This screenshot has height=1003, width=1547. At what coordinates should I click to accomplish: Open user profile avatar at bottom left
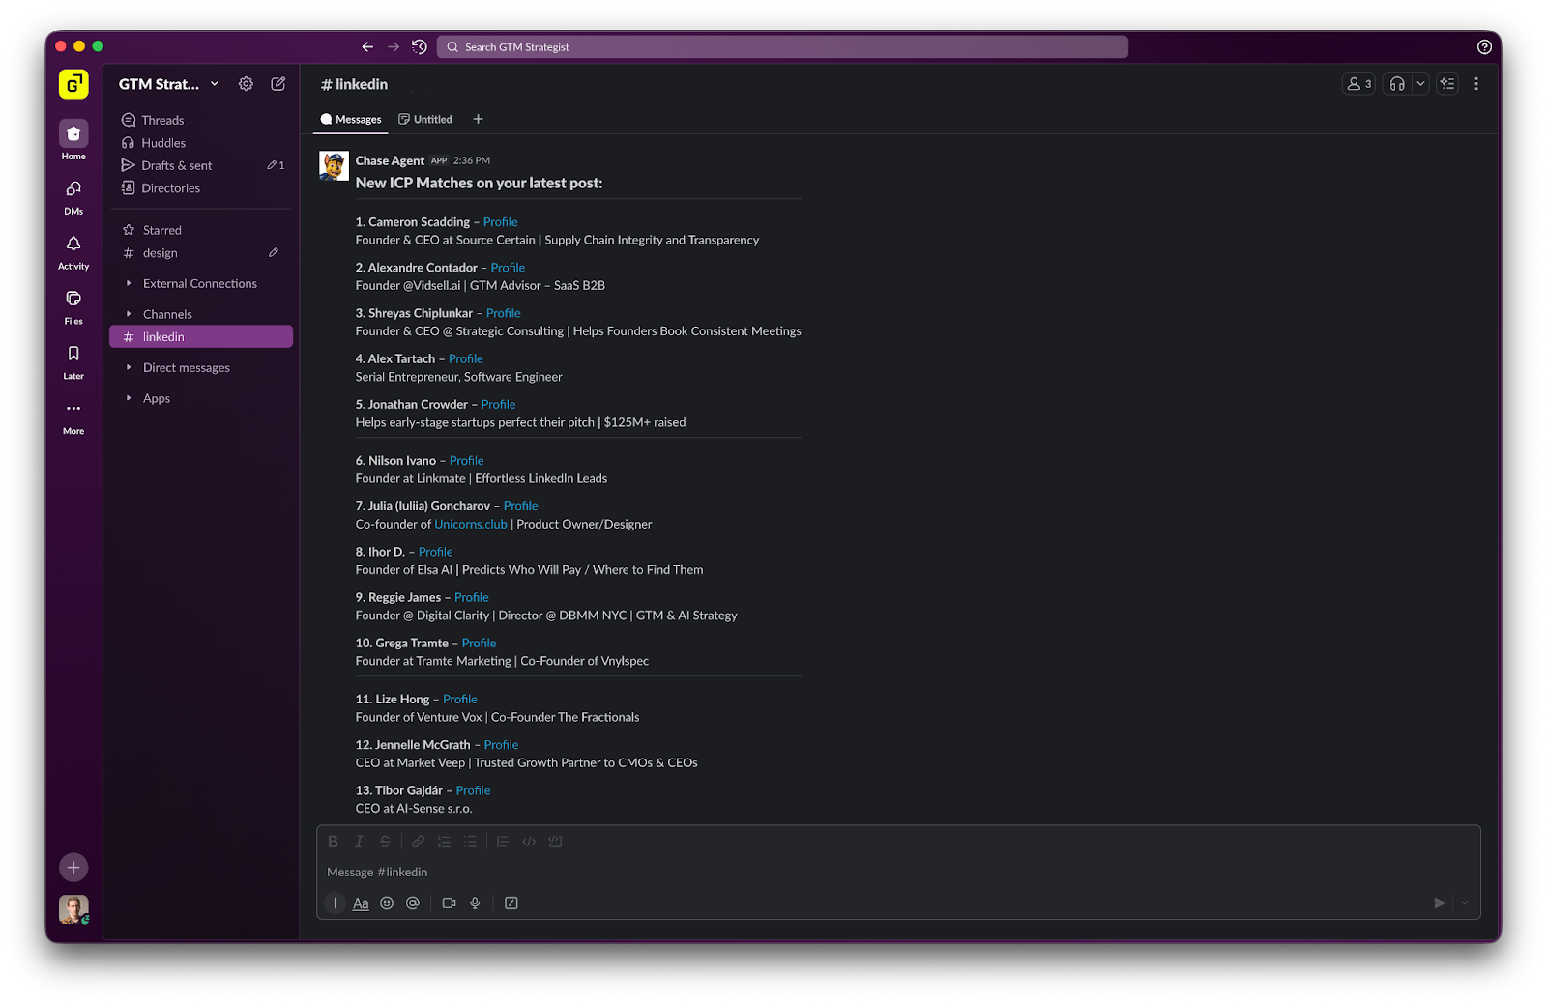click(x=73, y=909)
